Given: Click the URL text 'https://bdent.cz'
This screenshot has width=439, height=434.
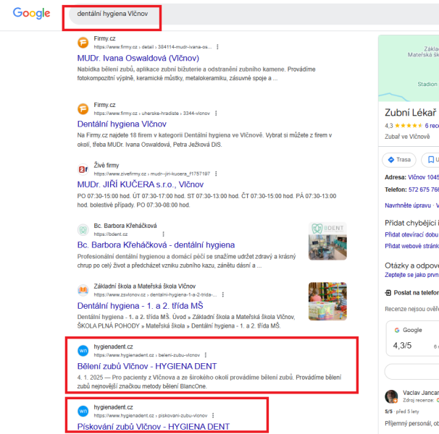Looking at the screenshot, I should pos(111,234).
